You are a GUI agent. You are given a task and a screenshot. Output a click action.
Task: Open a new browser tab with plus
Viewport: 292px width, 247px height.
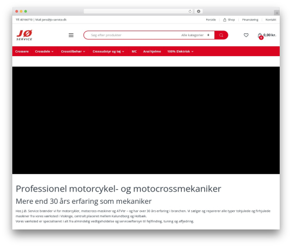pyautogui.click(x=277, y=13)
